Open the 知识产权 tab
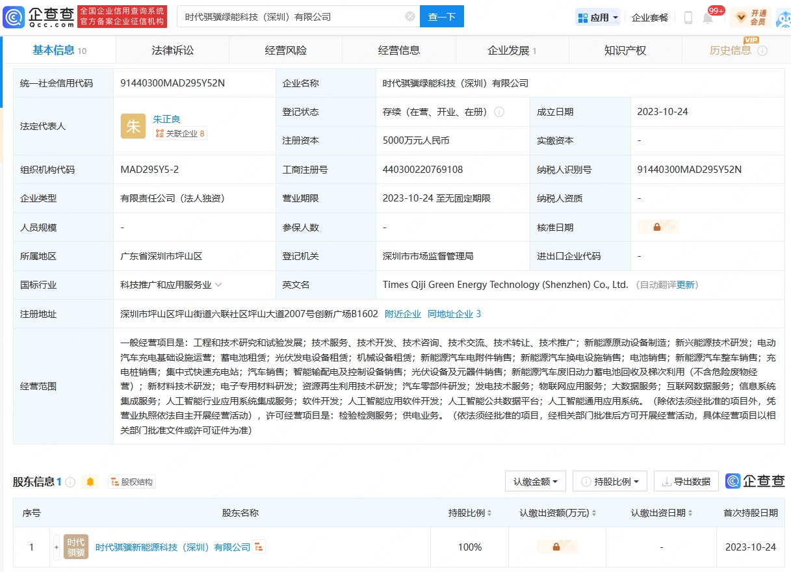791x572 pixels. click(x=625, y=50)
